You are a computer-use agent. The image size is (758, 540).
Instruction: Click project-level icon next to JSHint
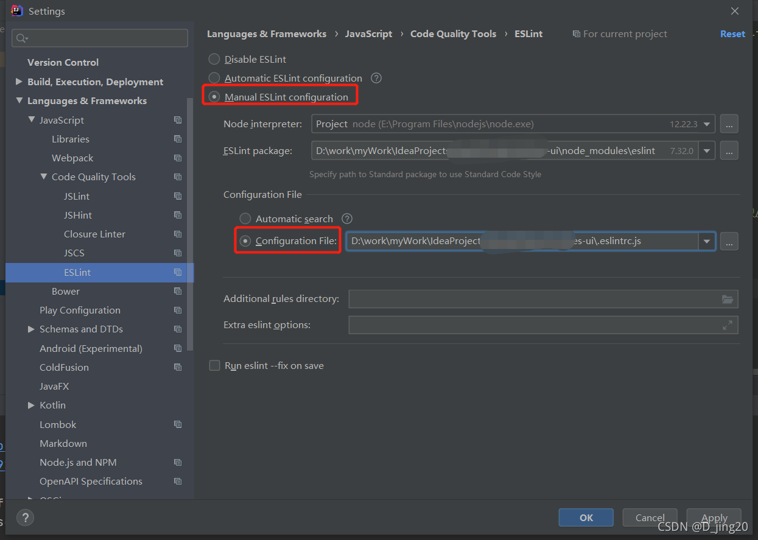pyautogui.click(x=178, y=215)
